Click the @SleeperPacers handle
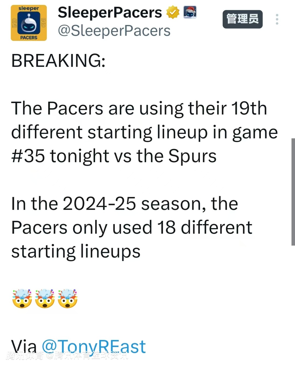This screenshot has height=365, width=295. coord(114,31)
